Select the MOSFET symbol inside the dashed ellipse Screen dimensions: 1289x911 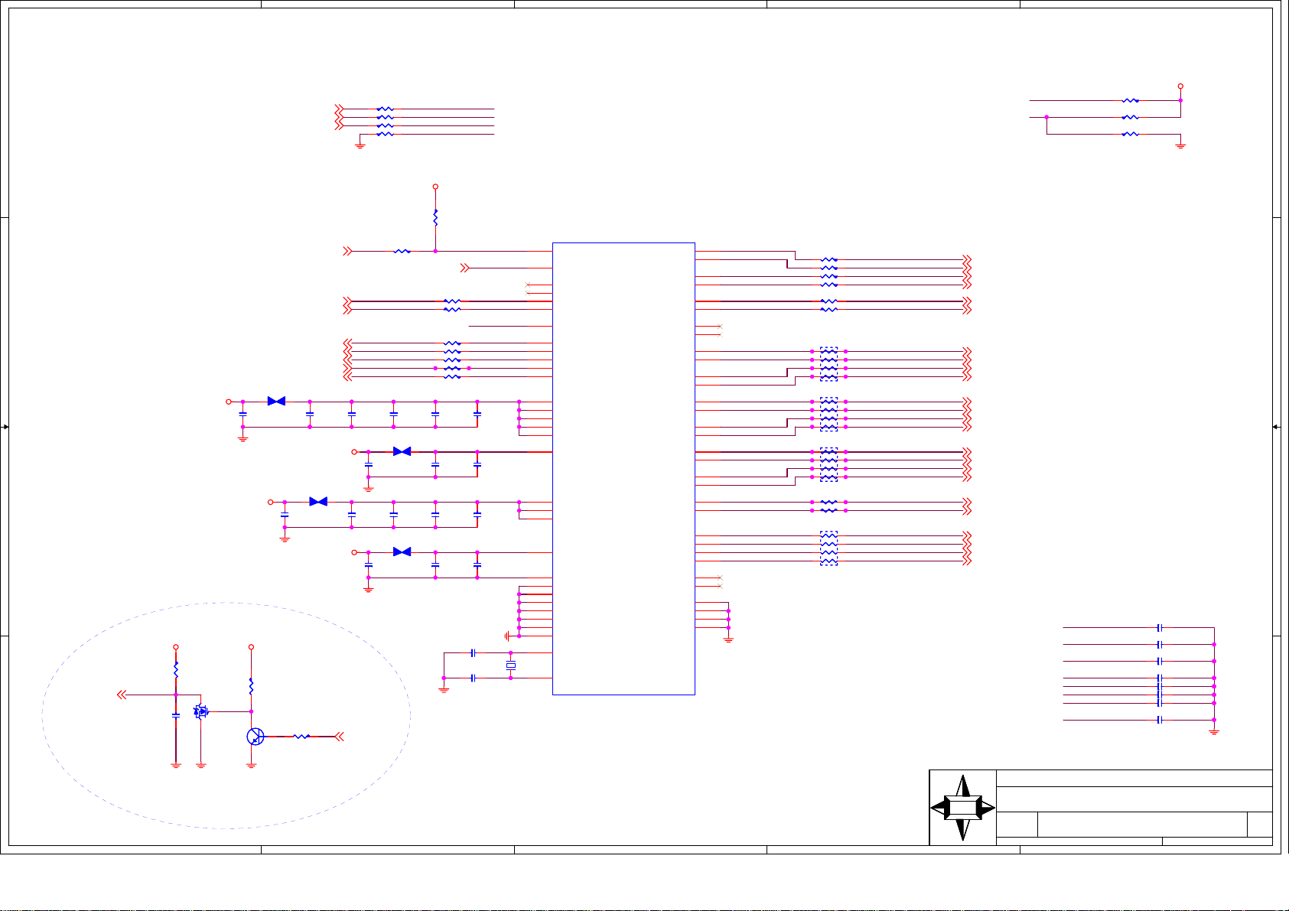[201, 711]
